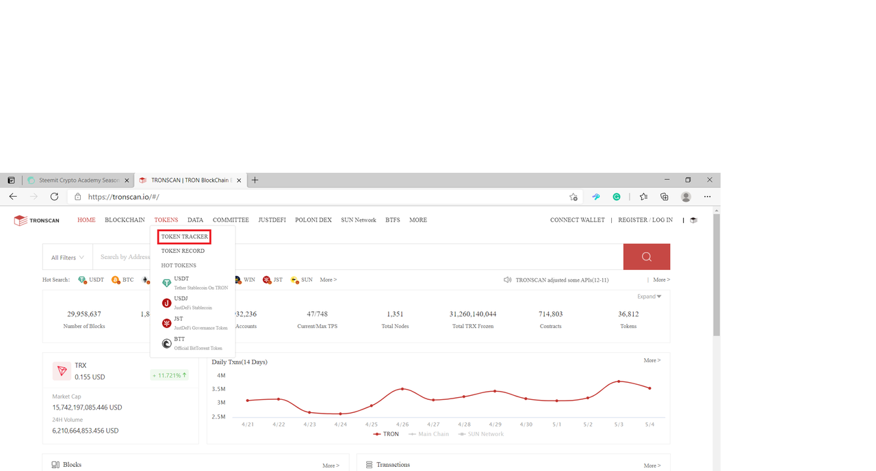This screenshot has height=471, width=876.
Task: Click REGISTER / LOG IN link
Action: tap(645, 220)
